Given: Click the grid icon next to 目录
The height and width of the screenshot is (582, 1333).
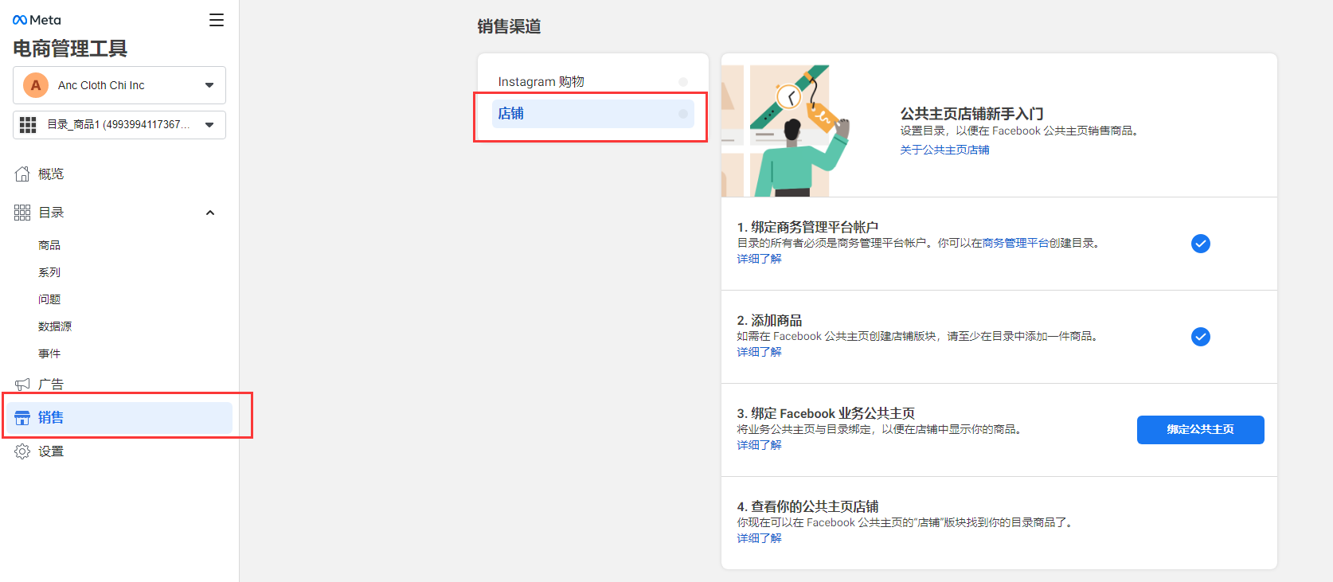Looking at the screenshot, I should (x=22, y=213).
